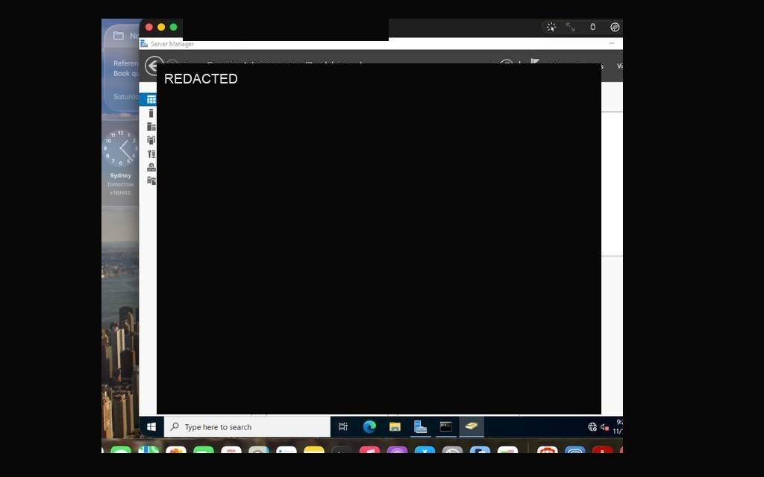Click the network globe tray icon
764x477 pixels.
point(592,427)
